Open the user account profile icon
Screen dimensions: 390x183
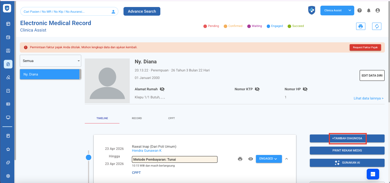[378, 11]
